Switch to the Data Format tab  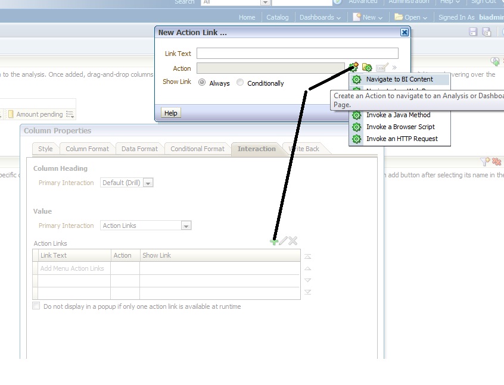pyautogui.click(x=139, y=149)
